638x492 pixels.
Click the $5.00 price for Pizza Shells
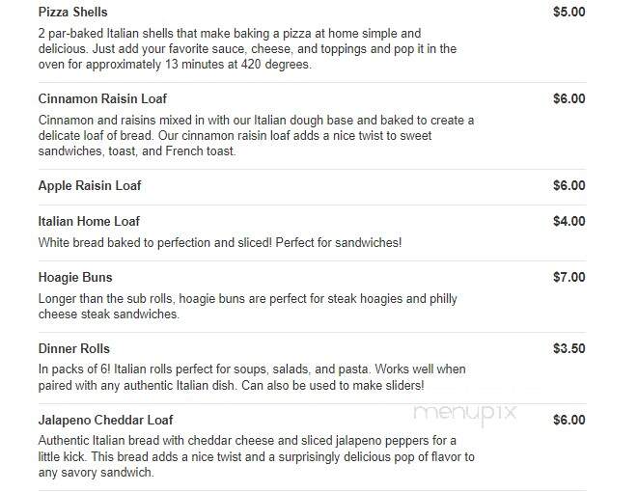(x=569, y=12)
